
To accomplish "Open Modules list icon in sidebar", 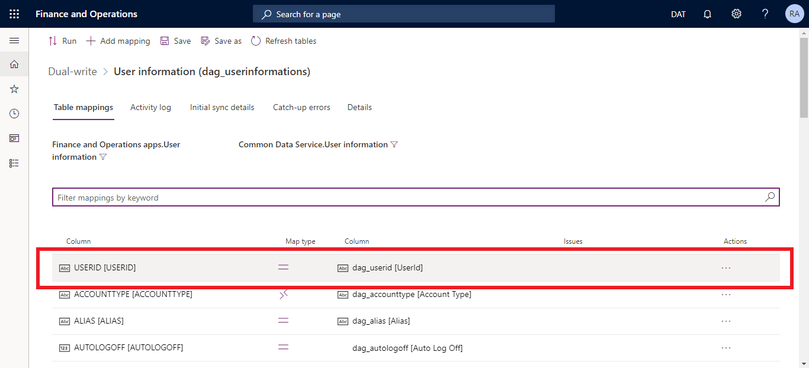I will pyautogui.click(x=14, y=163).
